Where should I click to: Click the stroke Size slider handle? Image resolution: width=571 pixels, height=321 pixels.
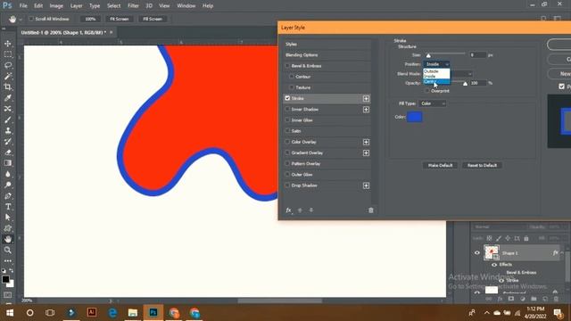coord(428,55)
